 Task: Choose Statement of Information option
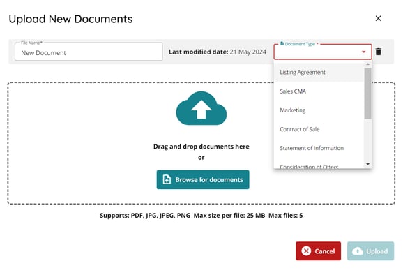click(x=319, y=148)
